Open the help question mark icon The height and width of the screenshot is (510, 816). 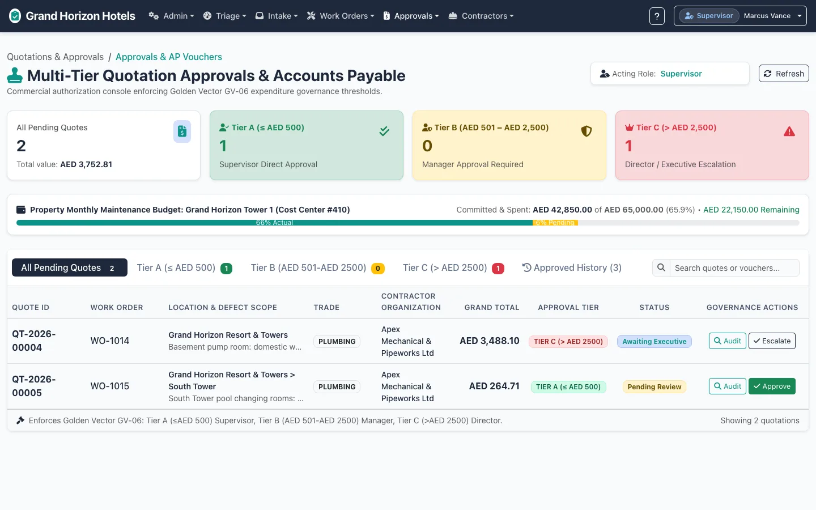657,16
